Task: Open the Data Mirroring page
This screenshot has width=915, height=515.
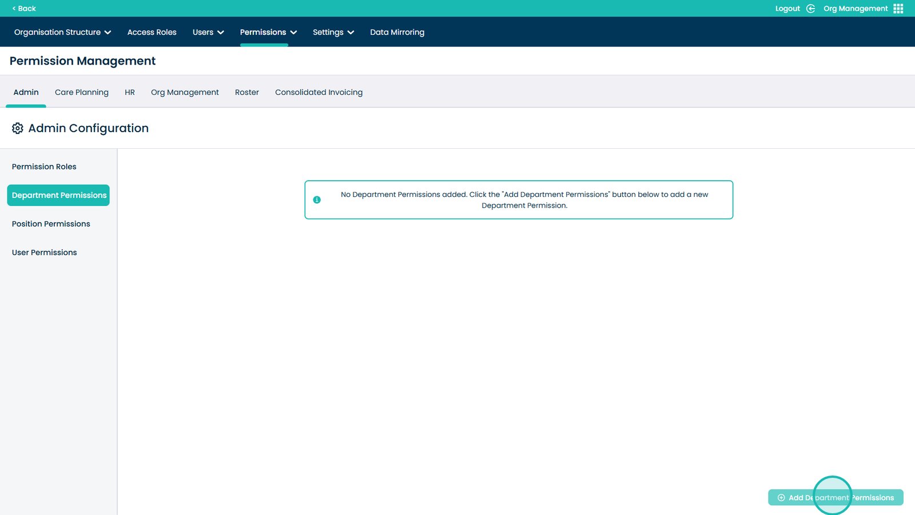Action: [x=397, y=32]
